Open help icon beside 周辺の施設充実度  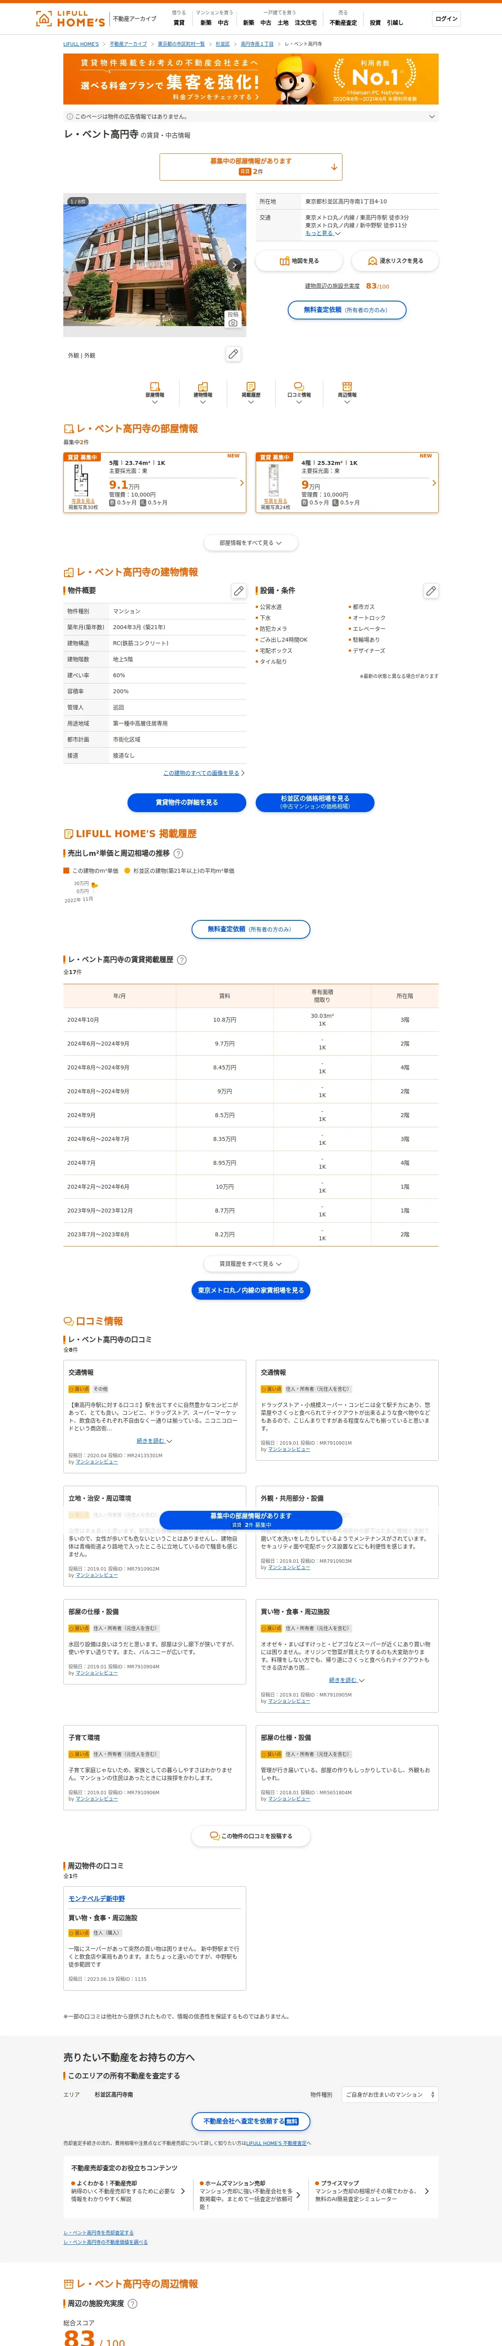pos(132,2303)
